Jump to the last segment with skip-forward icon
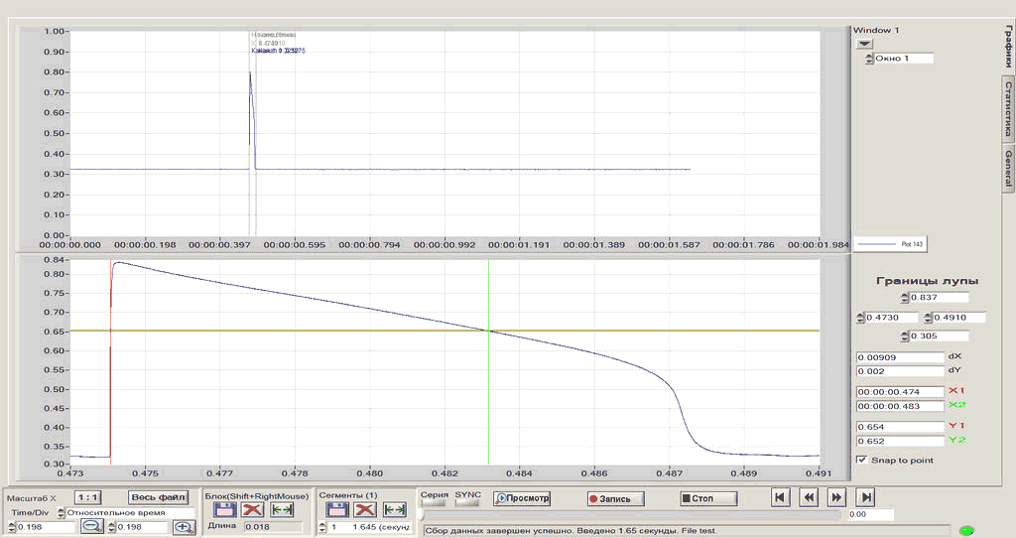Screen dimensions: 1016x538 pos(865,498)
